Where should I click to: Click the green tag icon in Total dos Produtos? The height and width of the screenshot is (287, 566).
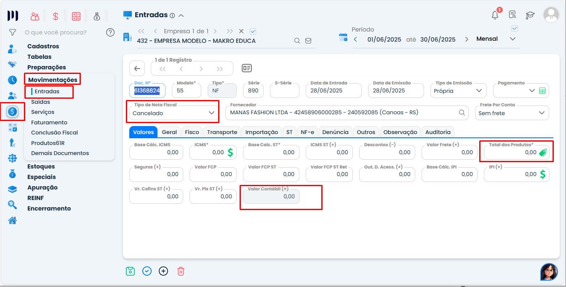543,153
